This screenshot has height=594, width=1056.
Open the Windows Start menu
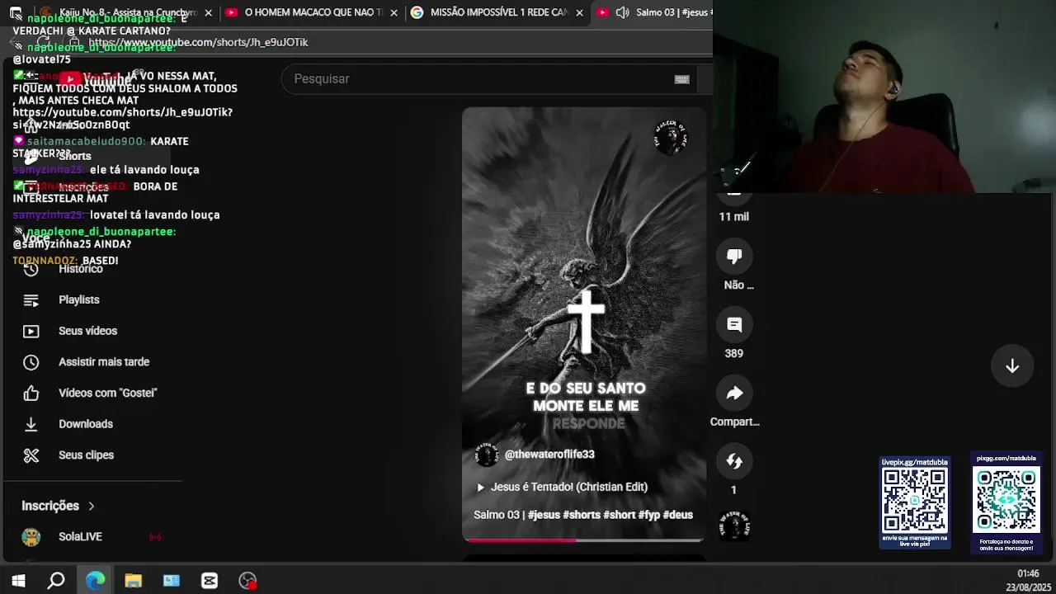point(18,581)
